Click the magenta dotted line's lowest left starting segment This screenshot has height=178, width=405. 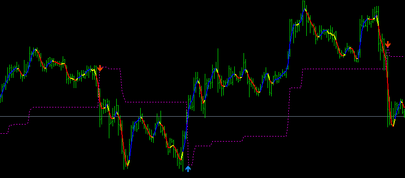point(4,134)
